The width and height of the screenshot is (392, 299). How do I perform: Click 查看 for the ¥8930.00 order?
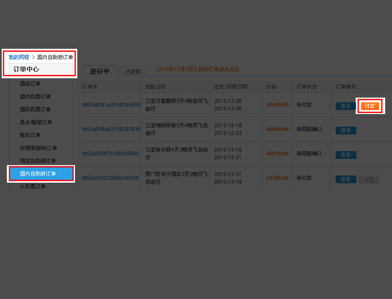[345, 155]
